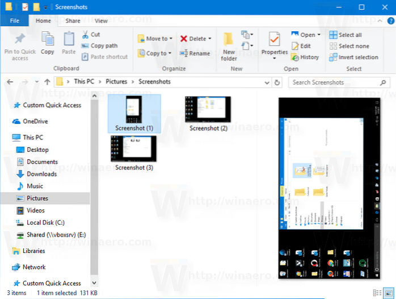
Task: Click the Copy icon in the Clipboard group
Action: tap(48, 41)
